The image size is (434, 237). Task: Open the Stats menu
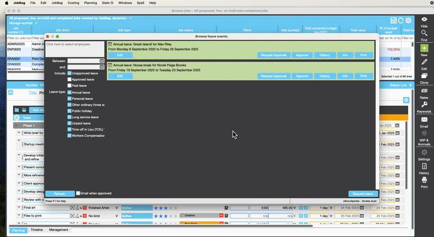point(107,3)
